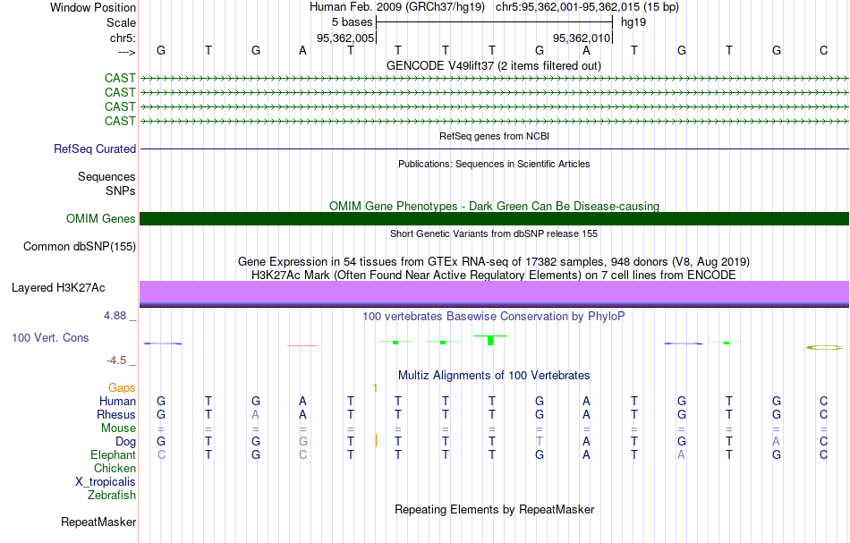
Task: Click the RefSeq genes from NCBI title
Action: [494, 136]
